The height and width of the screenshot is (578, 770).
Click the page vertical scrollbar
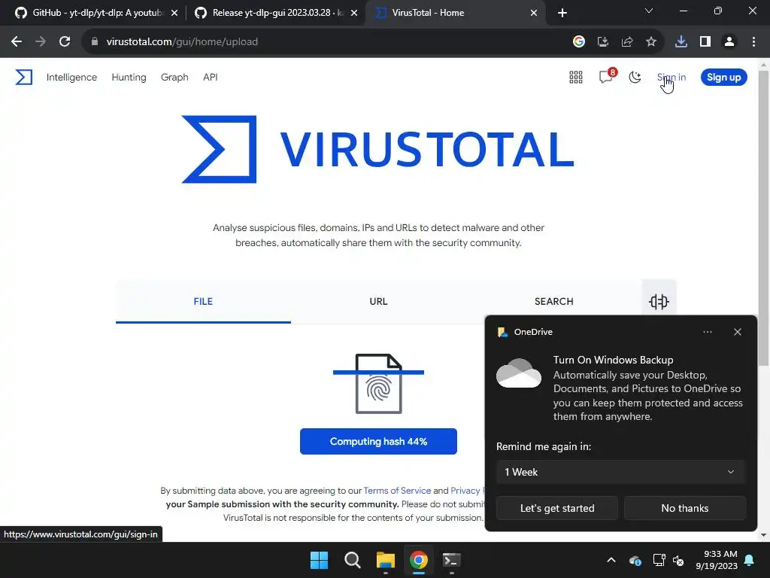point(763,219)
